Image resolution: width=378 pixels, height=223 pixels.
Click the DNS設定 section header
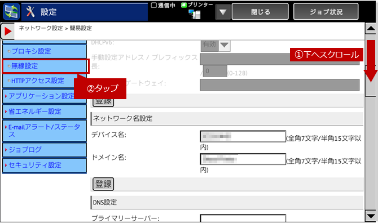click(x=227, y=202)
